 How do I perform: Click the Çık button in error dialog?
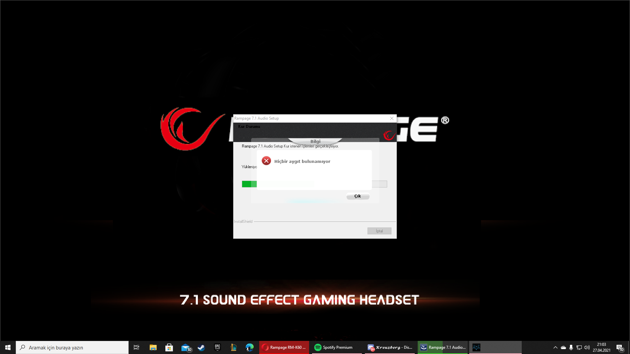[x=358, y=196]
